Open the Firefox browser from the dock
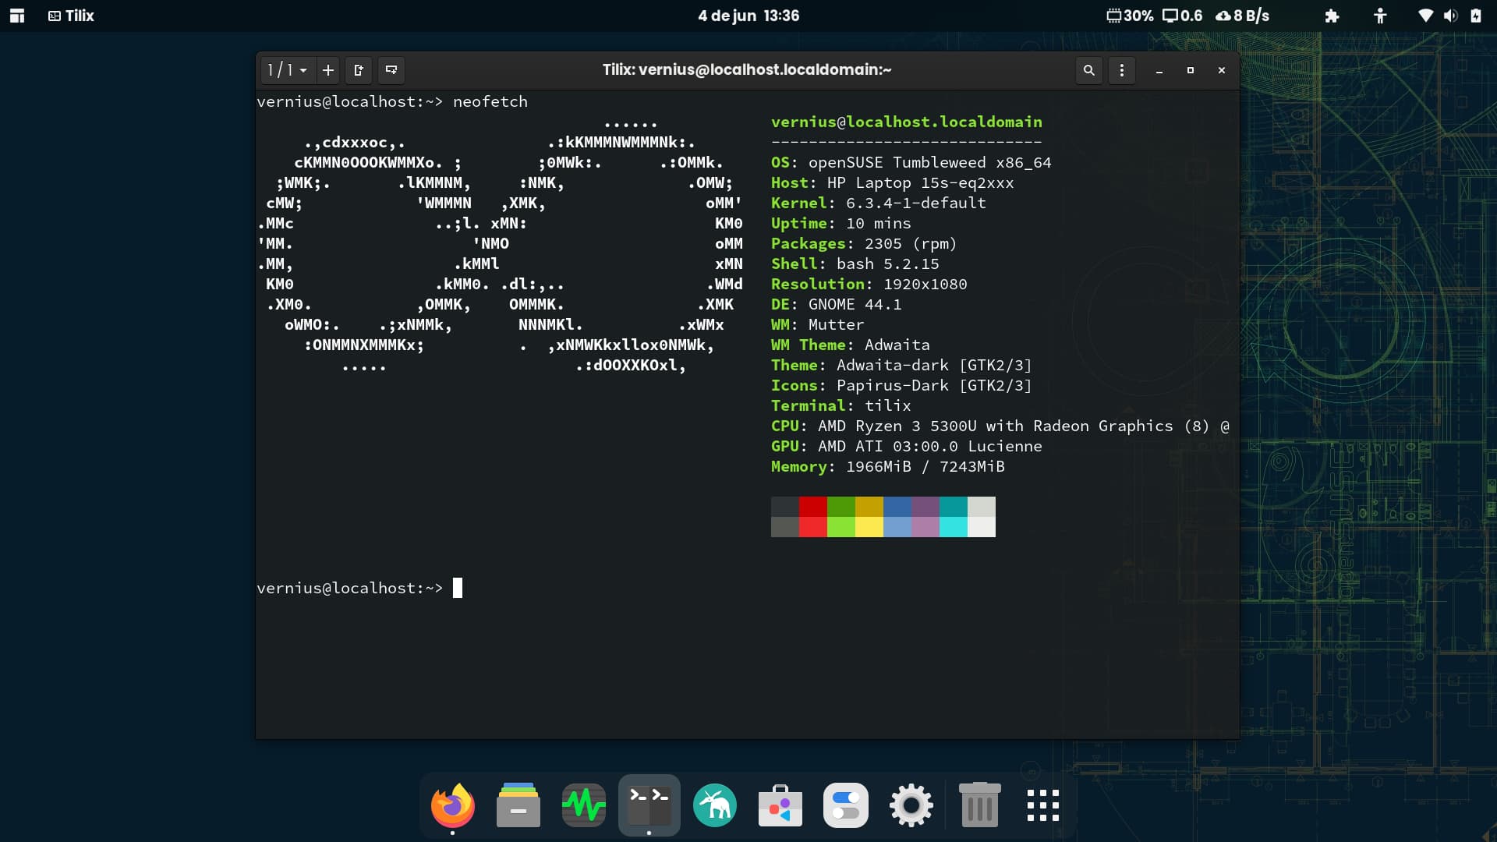The height and width of the screenshot is (842, 1497). [x=452, y=805]
